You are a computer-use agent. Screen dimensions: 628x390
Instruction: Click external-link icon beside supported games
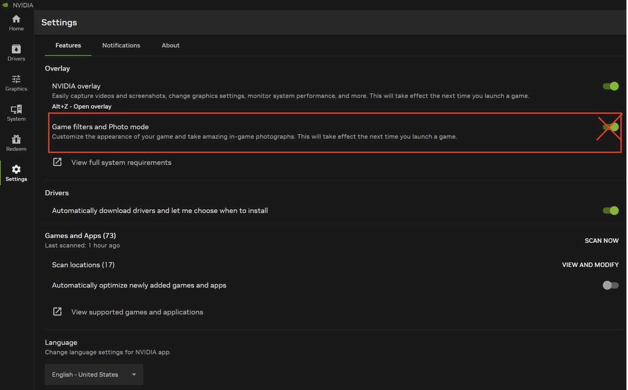(x=58, y=312)
